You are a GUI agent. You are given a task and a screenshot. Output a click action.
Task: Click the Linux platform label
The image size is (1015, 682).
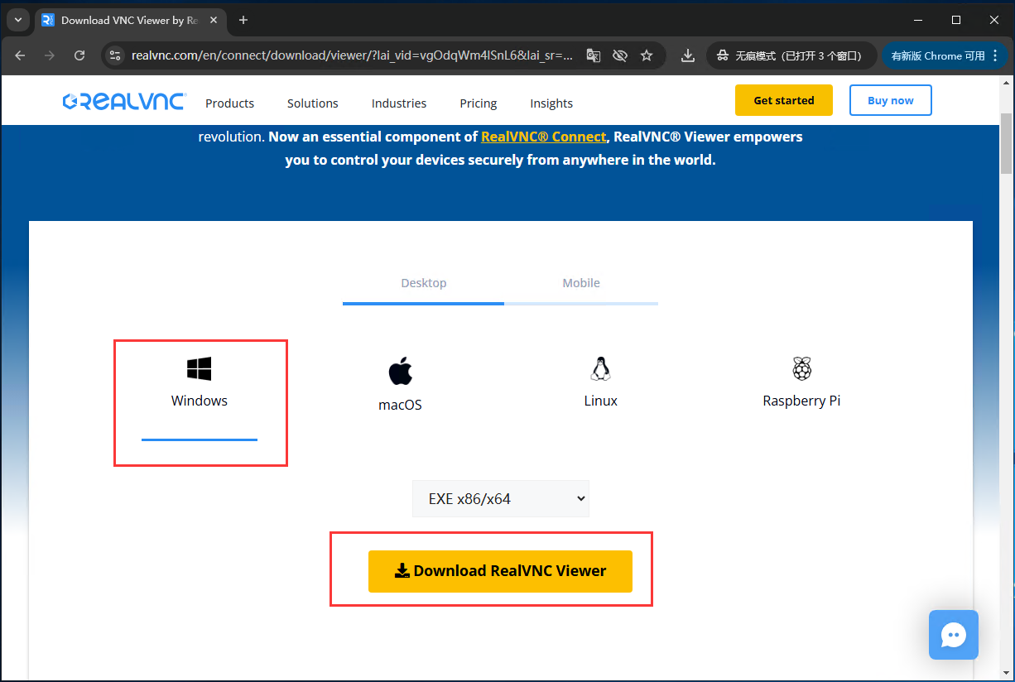coord(601,401)
